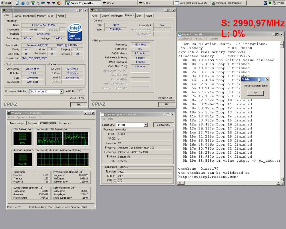The height and width of the screenshot is (229, 286).
Task: Click the first CPU usage history graph
Action: tap(49, 139)
